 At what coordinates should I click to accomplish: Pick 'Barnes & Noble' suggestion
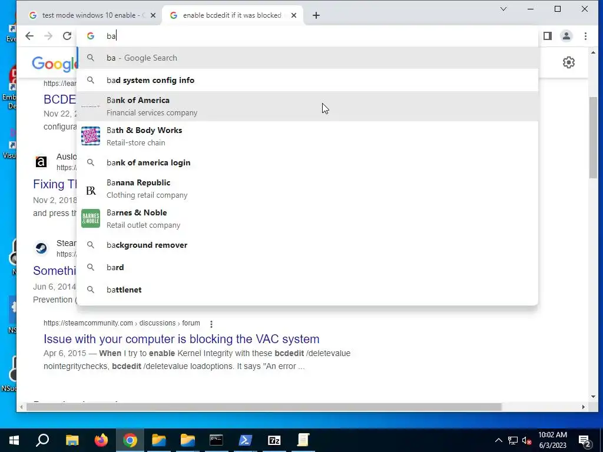point(307,218)
